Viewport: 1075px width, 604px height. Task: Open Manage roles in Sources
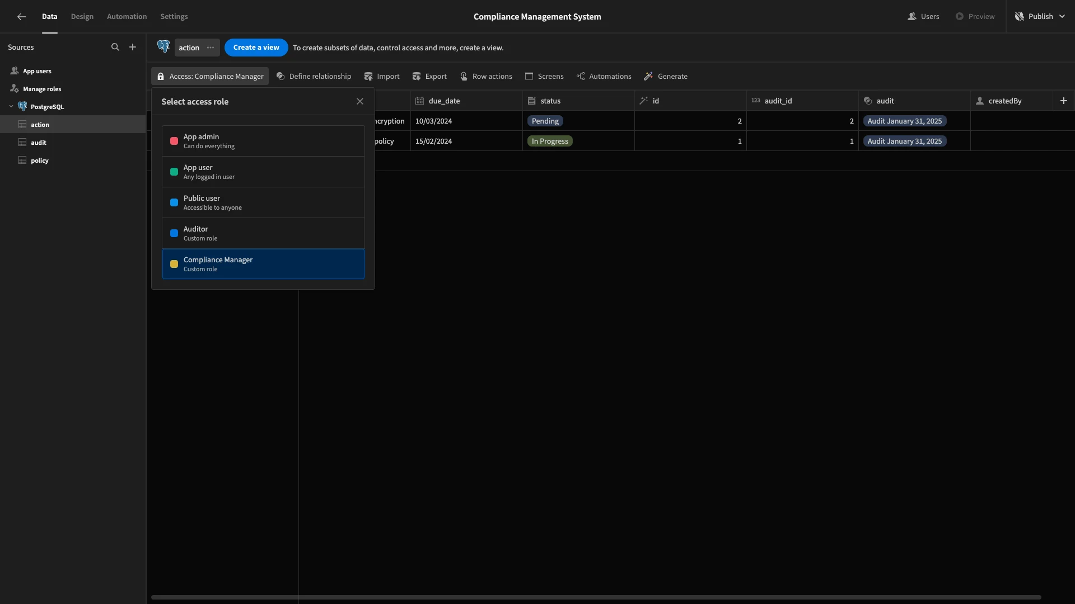click(x=73, y=89)
